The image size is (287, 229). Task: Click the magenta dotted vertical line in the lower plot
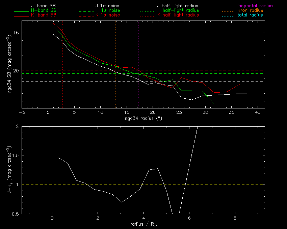[194, 168]
